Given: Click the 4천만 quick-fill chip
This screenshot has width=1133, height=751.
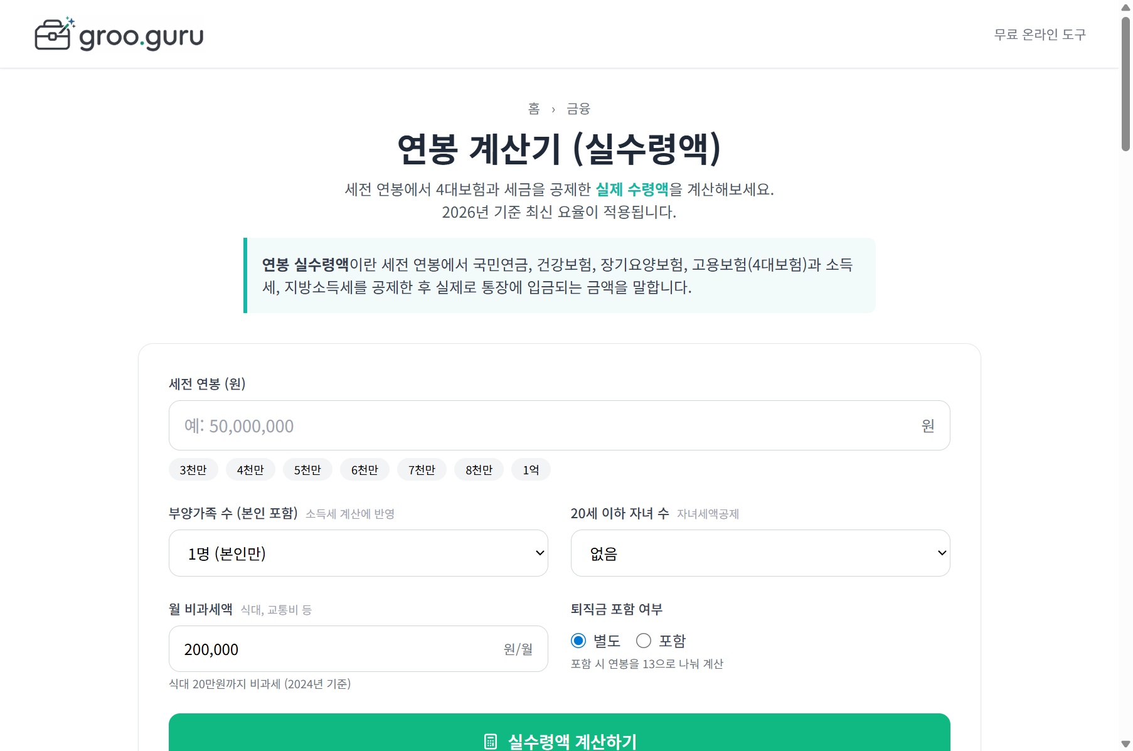Looking at the screenshot, I should tap(250, 469).
